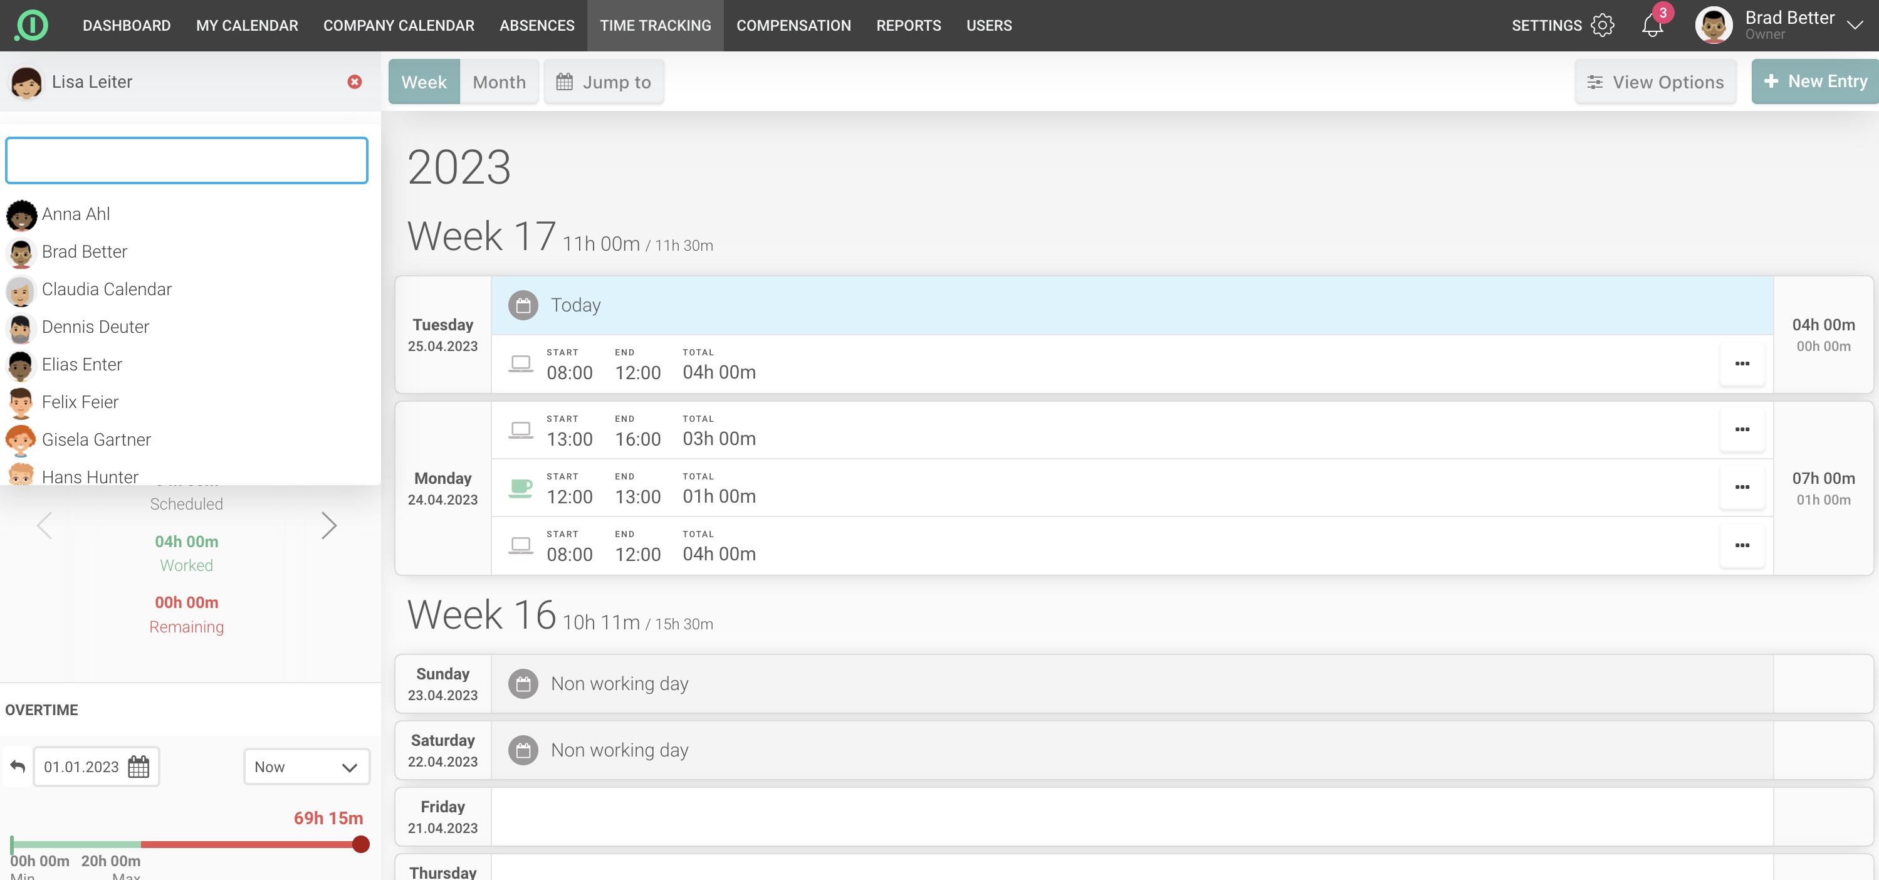Open options for Monday break entry

1742,488
